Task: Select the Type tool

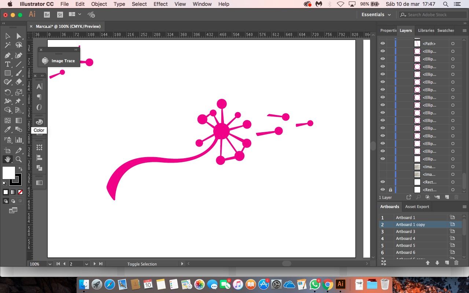Action: [x=7, y=64]
